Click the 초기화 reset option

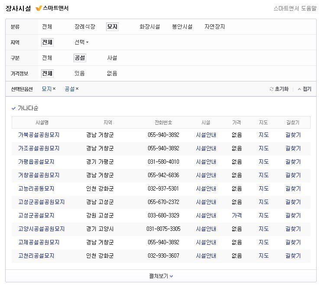[x=279, y=89]
